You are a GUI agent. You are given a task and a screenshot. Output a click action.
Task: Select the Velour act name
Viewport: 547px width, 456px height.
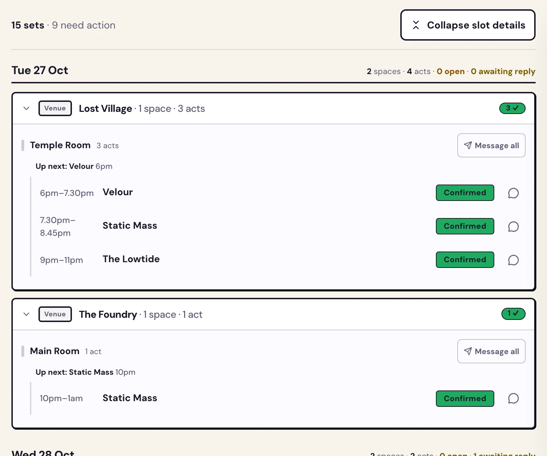pos(118,192)
